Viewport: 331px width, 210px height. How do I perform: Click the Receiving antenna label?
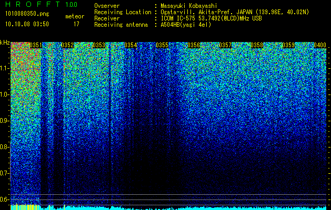point(121,25)
